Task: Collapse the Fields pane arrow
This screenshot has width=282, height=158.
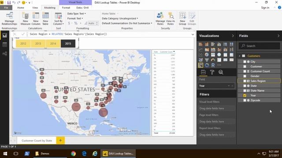Action: point(278,36)
